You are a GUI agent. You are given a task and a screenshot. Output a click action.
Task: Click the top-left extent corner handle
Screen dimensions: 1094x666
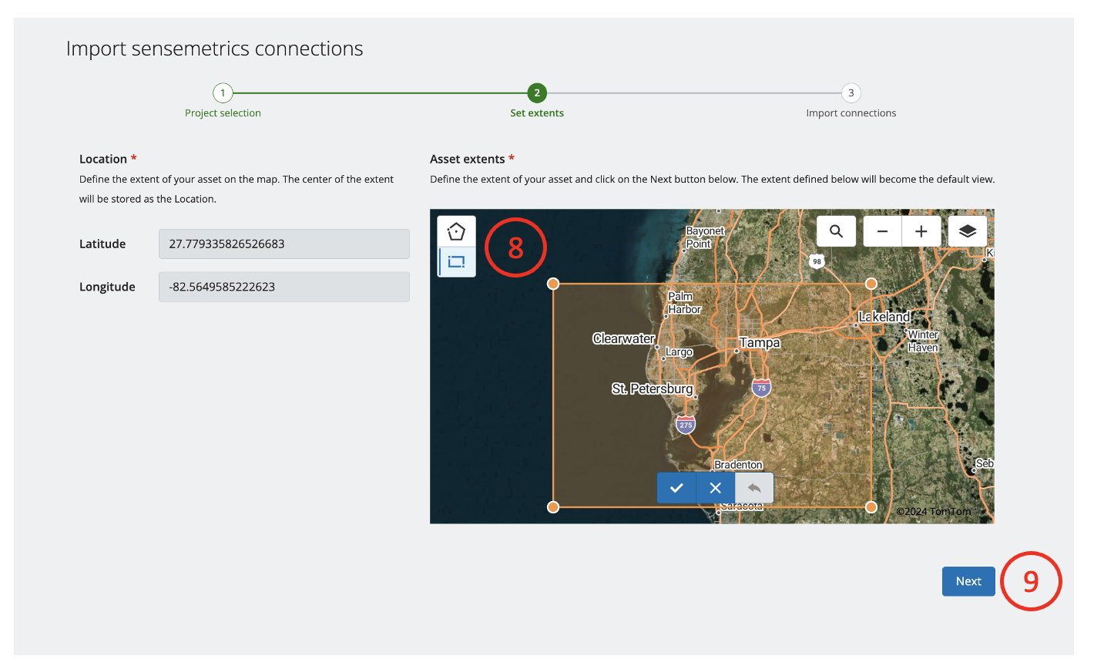(x=553, y=284)
